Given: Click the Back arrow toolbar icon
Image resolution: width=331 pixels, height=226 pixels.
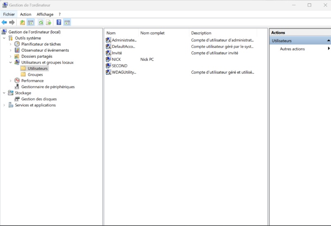Looking at the screenshot, I should point(4,22).
